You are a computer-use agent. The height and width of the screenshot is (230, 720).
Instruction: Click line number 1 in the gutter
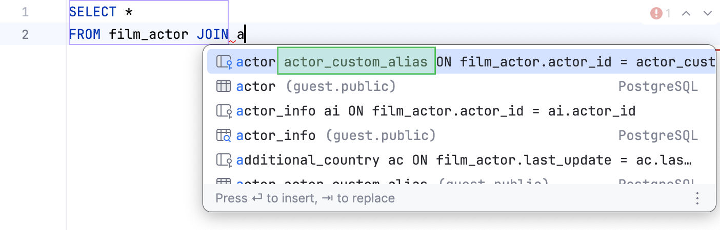click(25, 12)
